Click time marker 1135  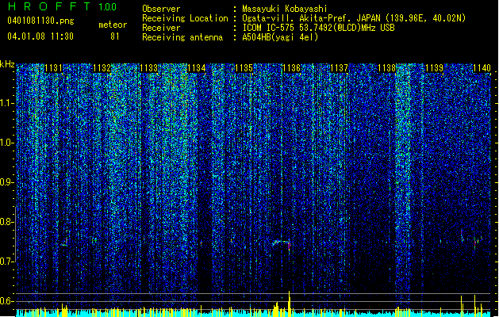click(244, 68)
